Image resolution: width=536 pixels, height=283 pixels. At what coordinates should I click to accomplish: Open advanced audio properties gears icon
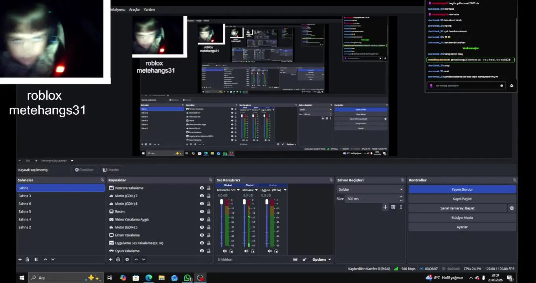pyautogui.click(x=304, y=259)
